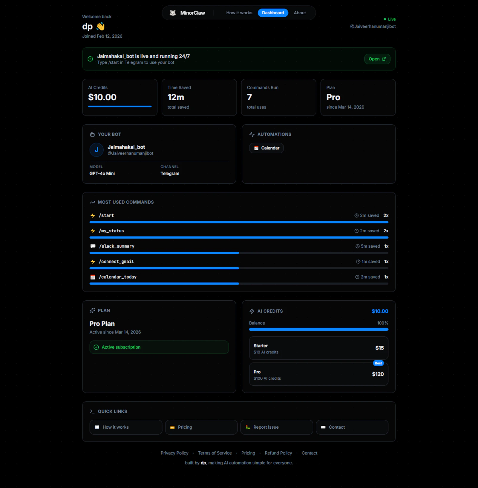Click the MinorClaw cat logo icon
This screenshot has width=478, height=488.
tap(173, 13)
